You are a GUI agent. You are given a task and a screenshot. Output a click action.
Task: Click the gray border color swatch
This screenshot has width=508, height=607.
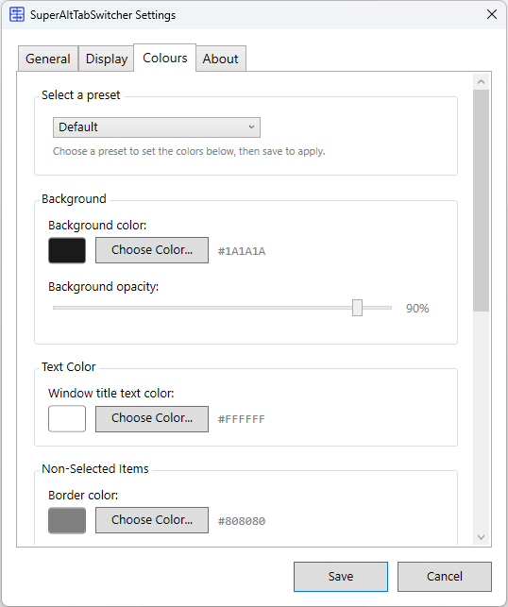coord(67,520)
